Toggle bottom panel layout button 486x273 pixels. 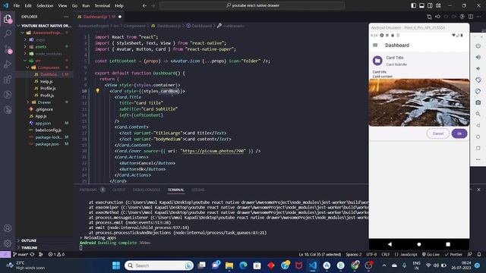click(422, 5)
